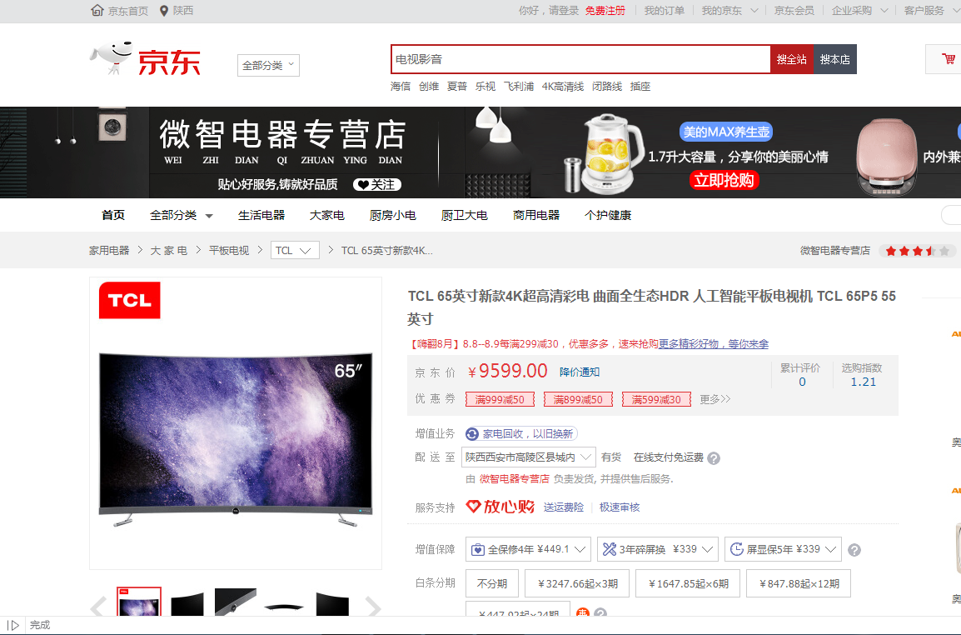This screenshot has height=635, width=961.
Task: Open 大家电 category menu
Action: tap(326, 215)
